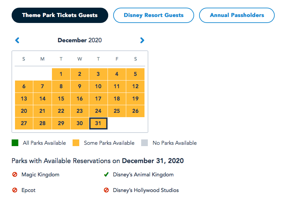Select December 20 on the calendar

(x=24, y=111)
